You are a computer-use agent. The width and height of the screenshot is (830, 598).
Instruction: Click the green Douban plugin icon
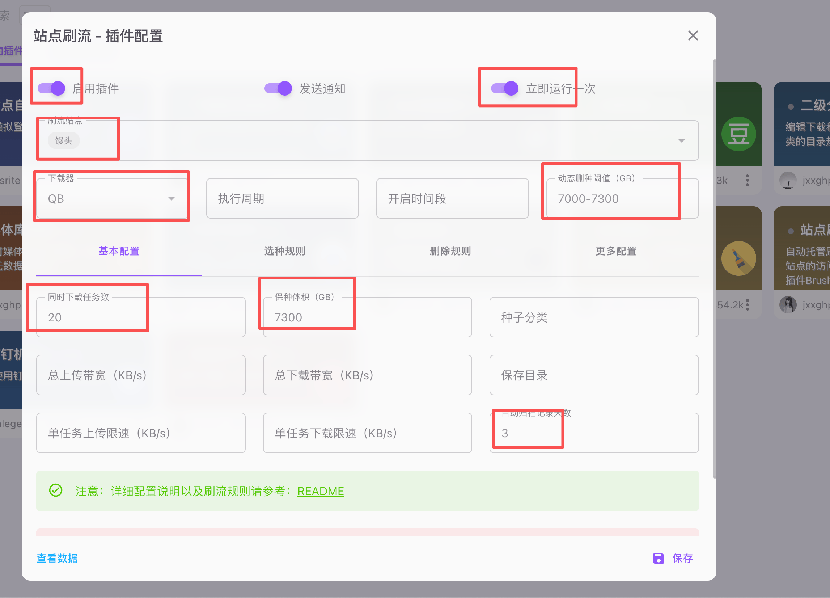pyautogui.click(x=738, y=134)
